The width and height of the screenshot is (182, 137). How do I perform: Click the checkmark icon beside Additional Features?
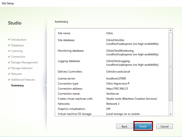9,79
